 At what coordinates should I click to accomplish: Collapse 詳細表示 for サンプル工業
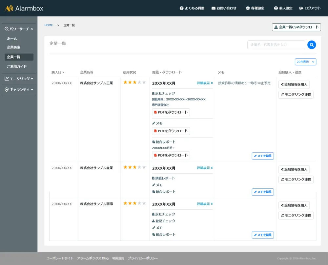[205, 83]
